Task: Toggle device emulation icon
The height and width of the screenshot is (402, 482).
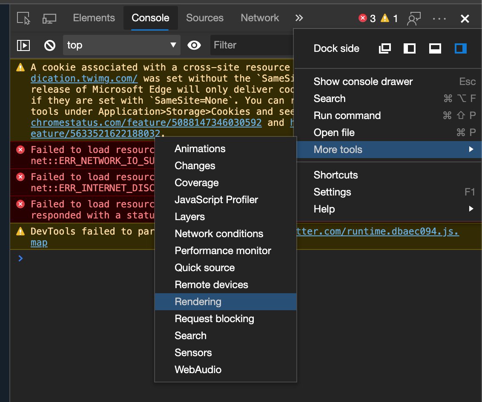Action: click(49, 18)
